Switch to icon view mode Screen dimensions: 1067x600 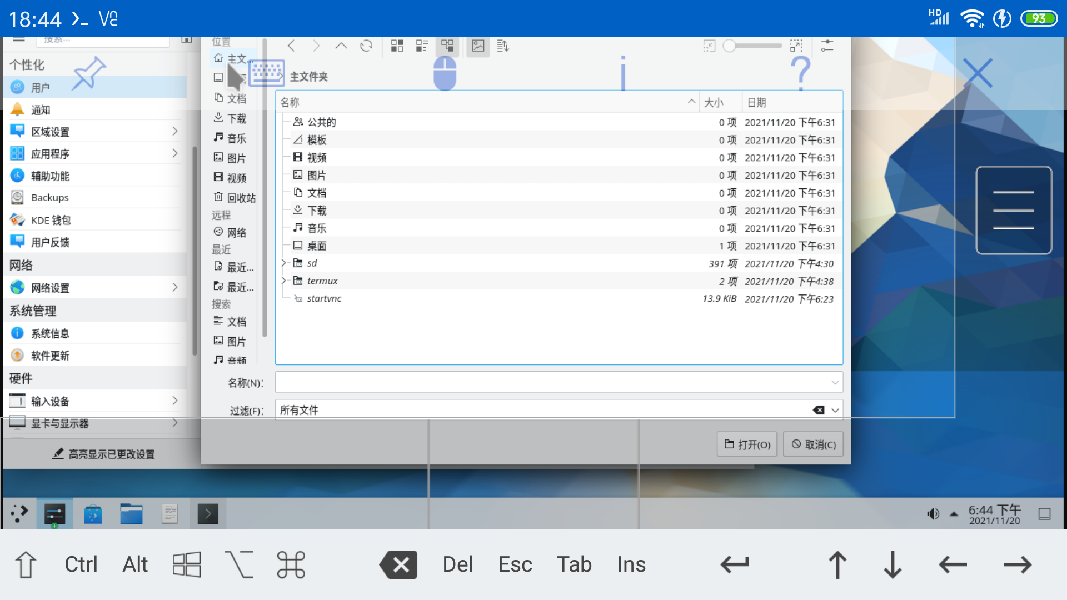[397, 46]
